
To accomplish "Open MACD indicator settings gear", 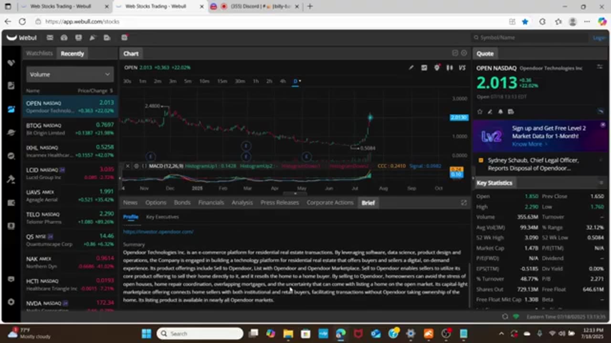I will pos(137,166).
